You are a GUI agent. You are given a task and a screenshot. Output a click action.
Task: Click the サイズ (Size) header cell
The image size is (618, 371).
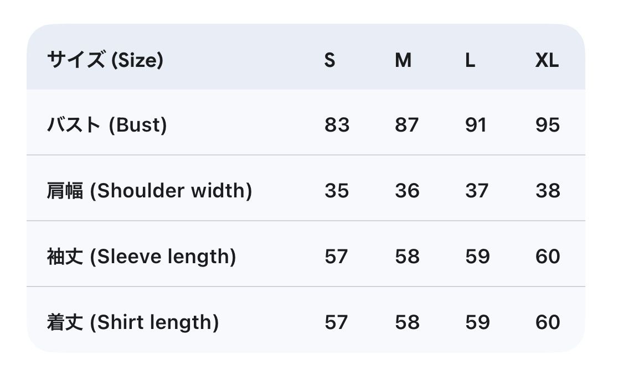tap(105, 60)
